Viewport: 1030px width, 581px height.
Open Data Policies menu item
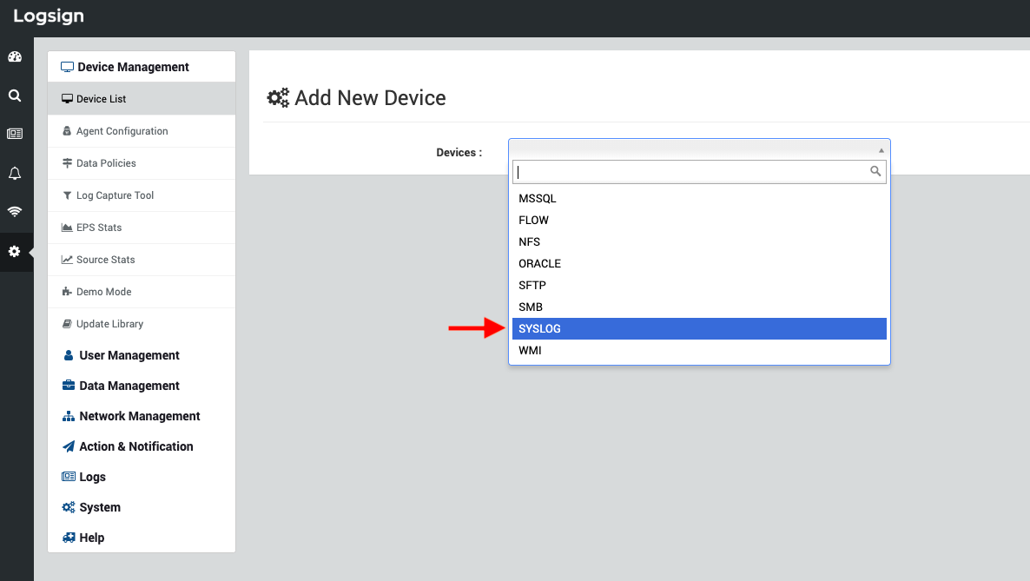[x=142, y=163]
